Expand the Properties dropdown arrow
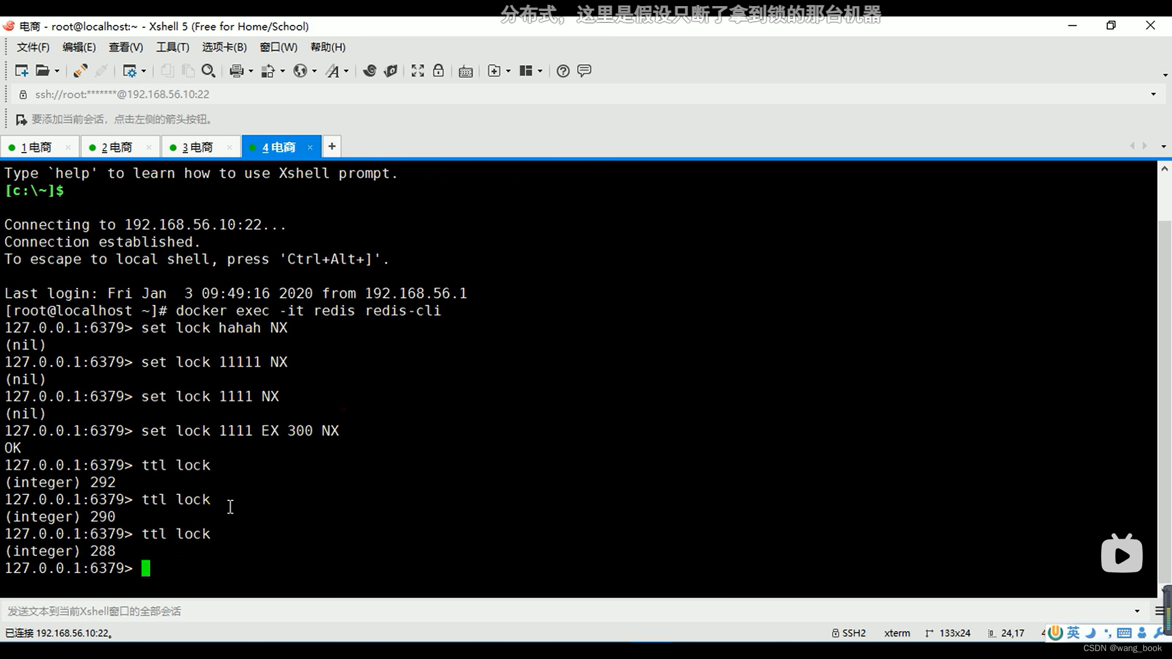Viewport: 1172px width, 659px height. [144, 71]
